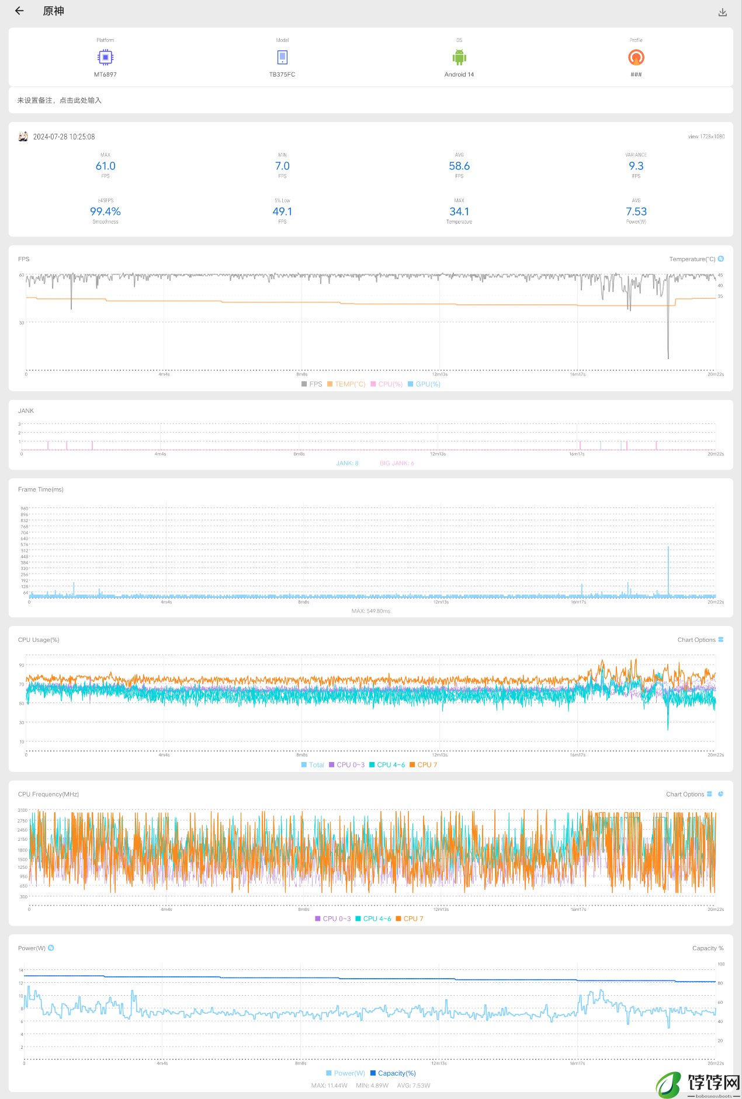Viewport: 742px width, 1099px height.
Task: Click the Power(W) chart title text
Action: (32, 948)
